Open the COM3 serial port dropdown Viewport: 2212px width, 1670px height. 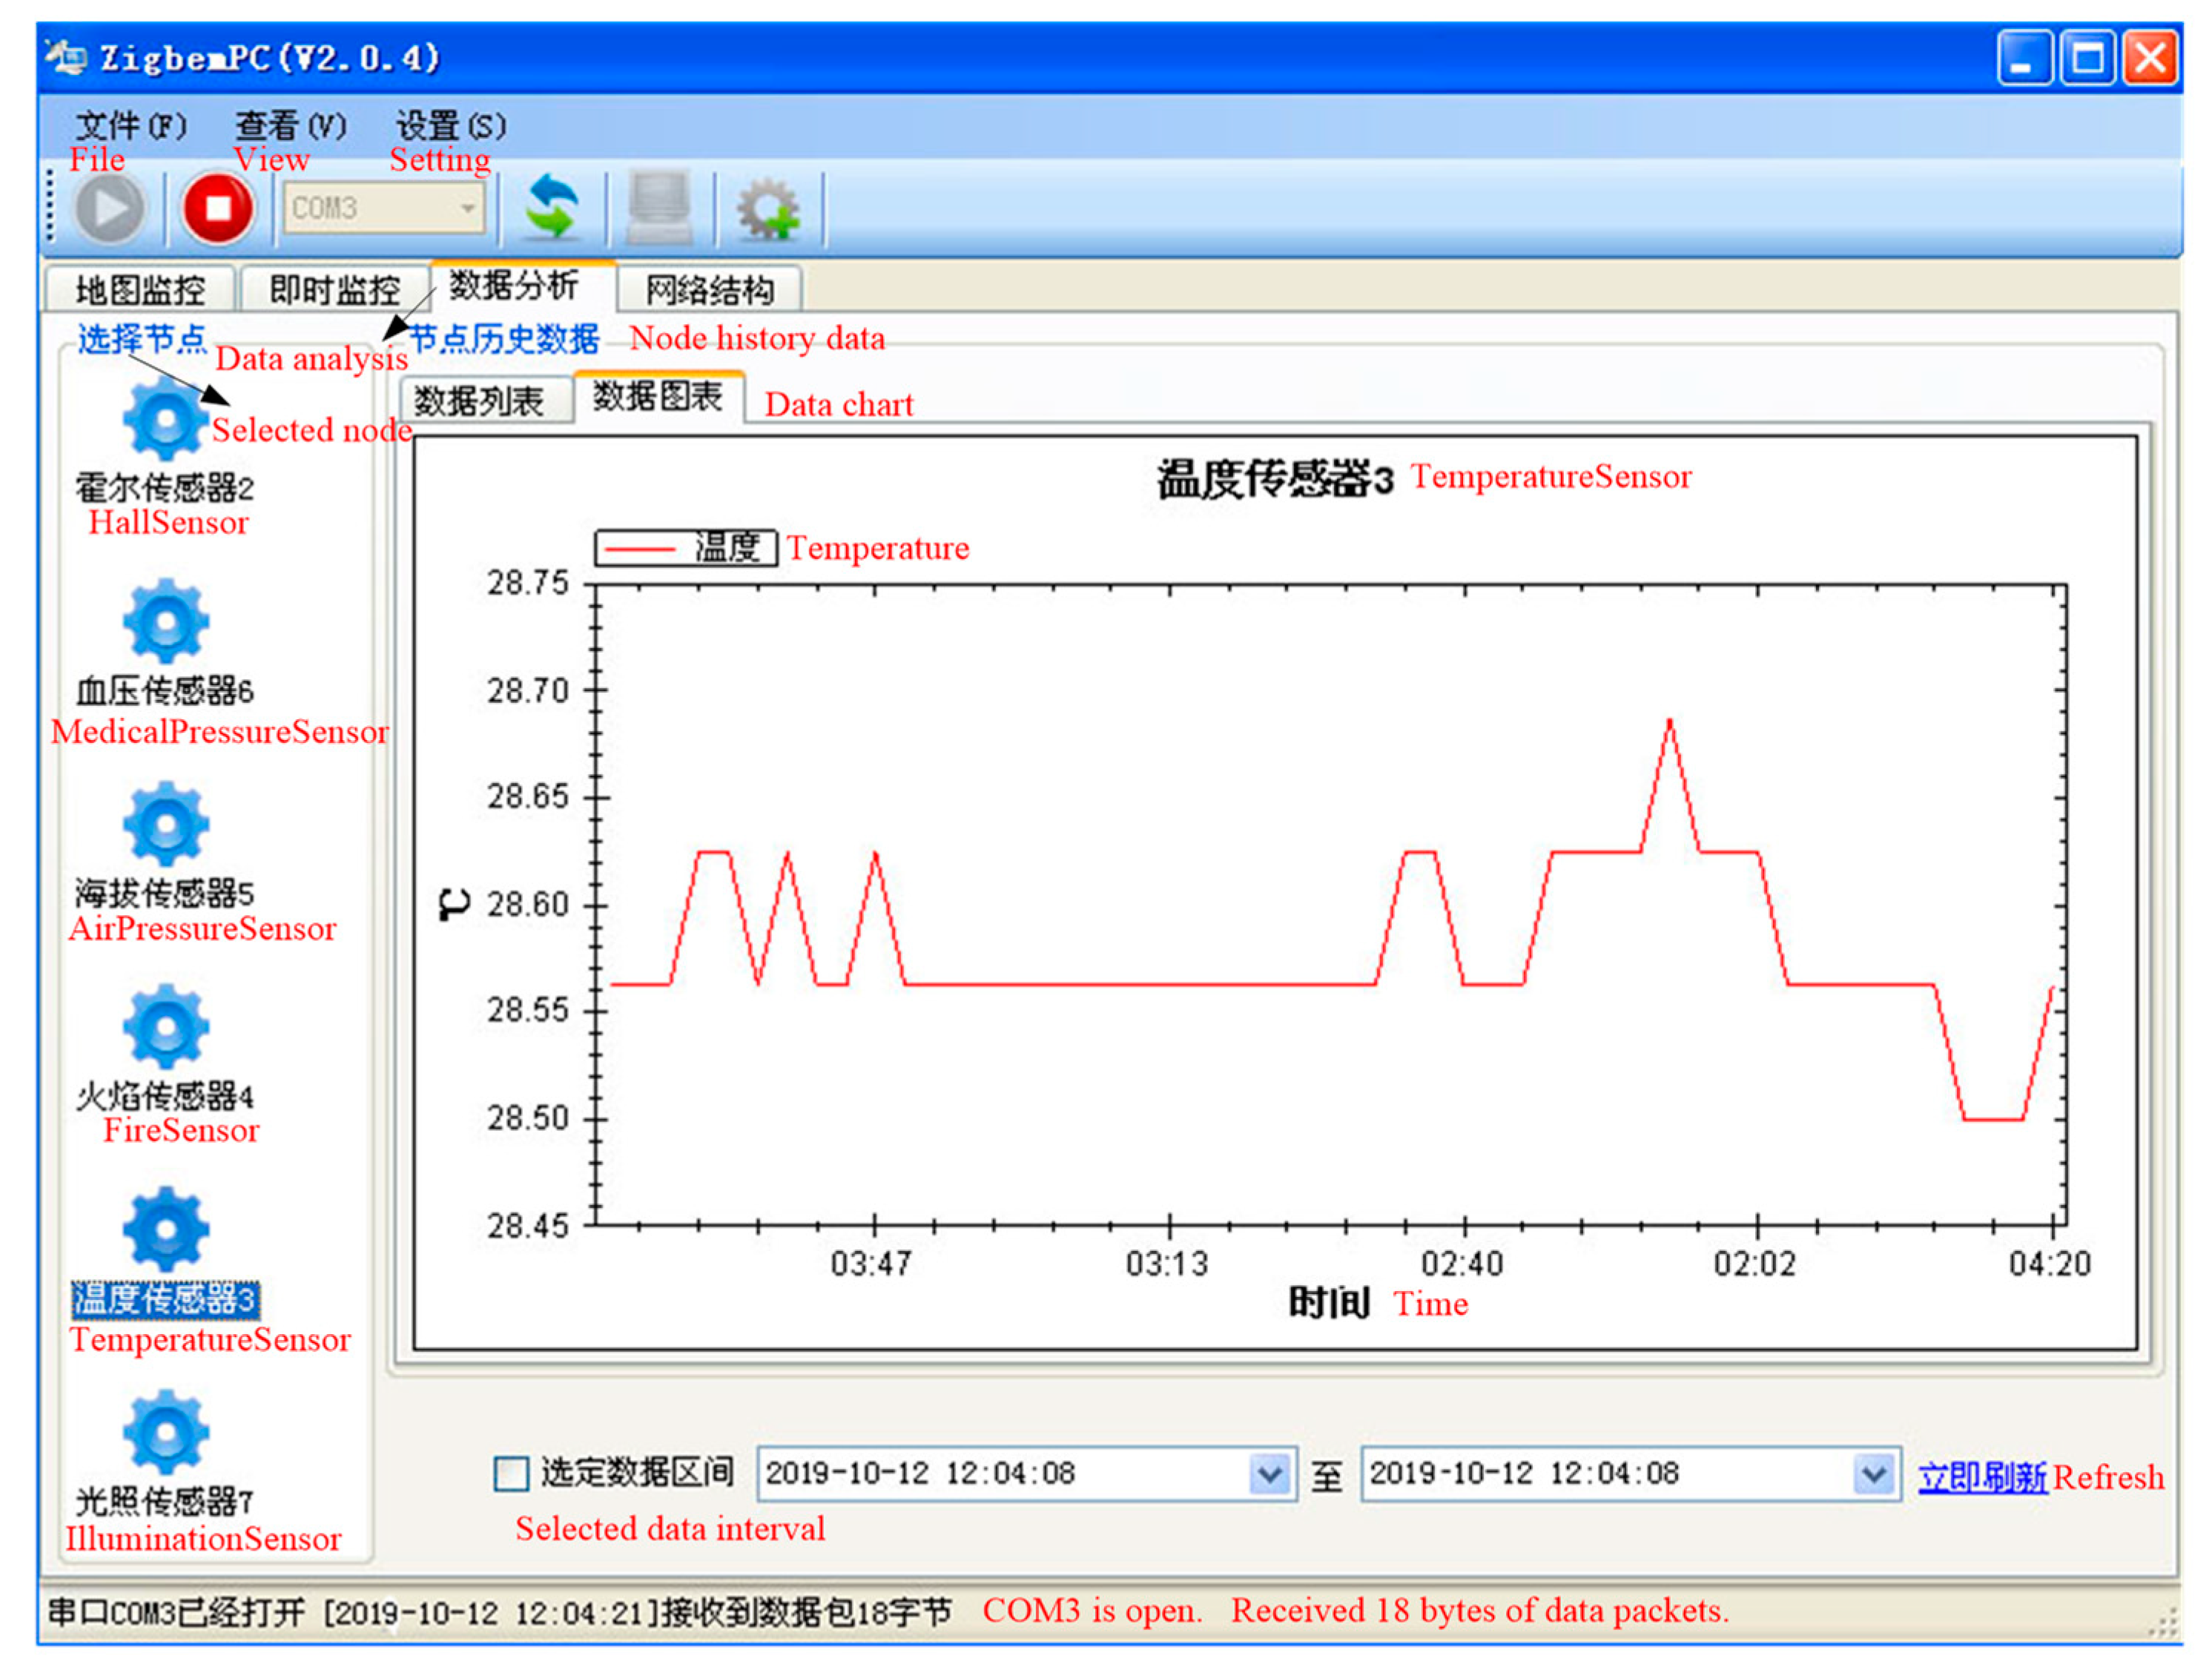tap(467, 209)
